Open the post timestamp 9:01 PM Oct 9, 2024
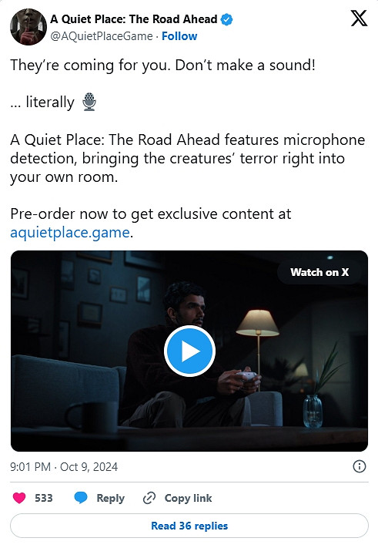The height and width of the screenshot is (548, 378). (64, 466)
